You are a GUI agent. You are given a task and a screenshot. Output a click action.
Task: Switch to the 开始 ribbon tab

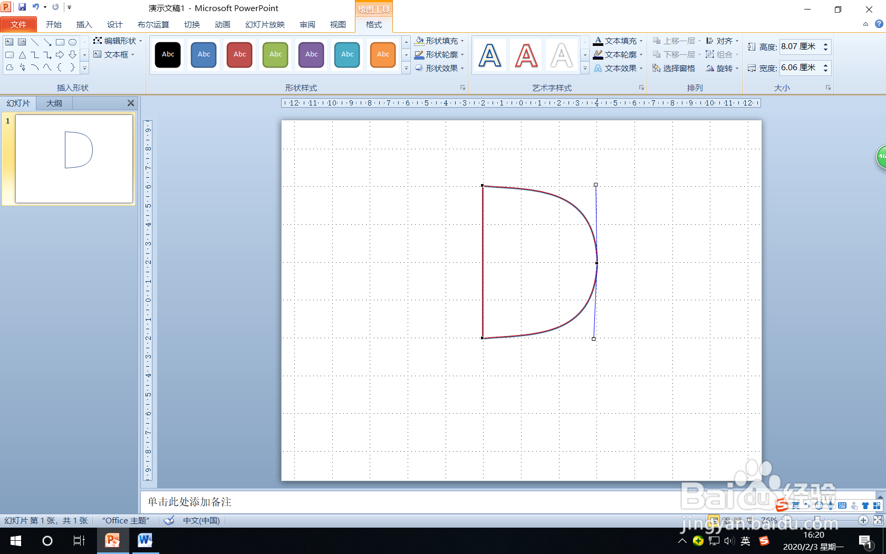pyautogui.click(x=54, y=24)
